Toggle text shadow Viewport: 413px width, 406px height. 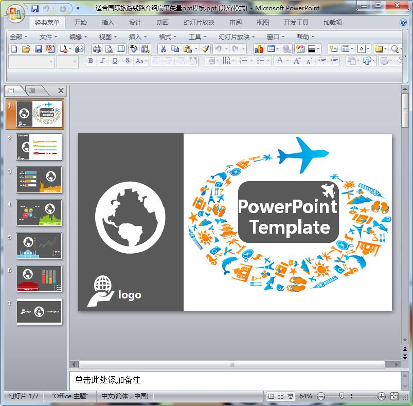[128, 61]
